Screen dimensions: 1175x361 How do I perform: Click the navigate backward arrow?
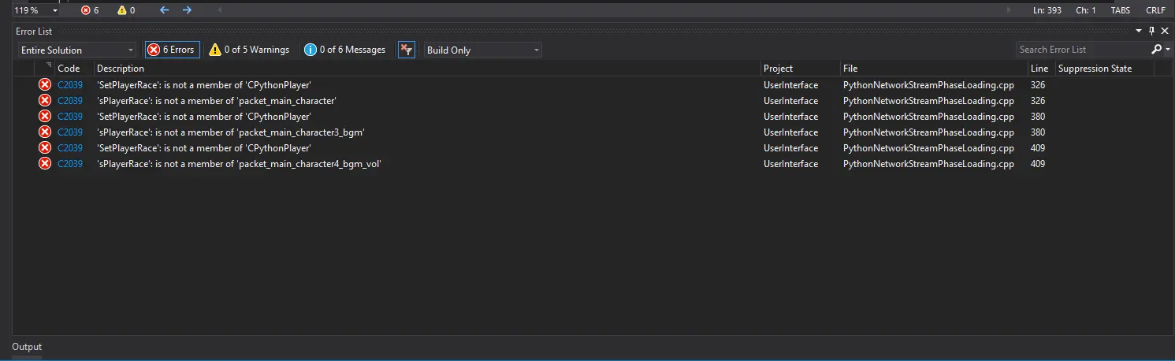[164, 10]
